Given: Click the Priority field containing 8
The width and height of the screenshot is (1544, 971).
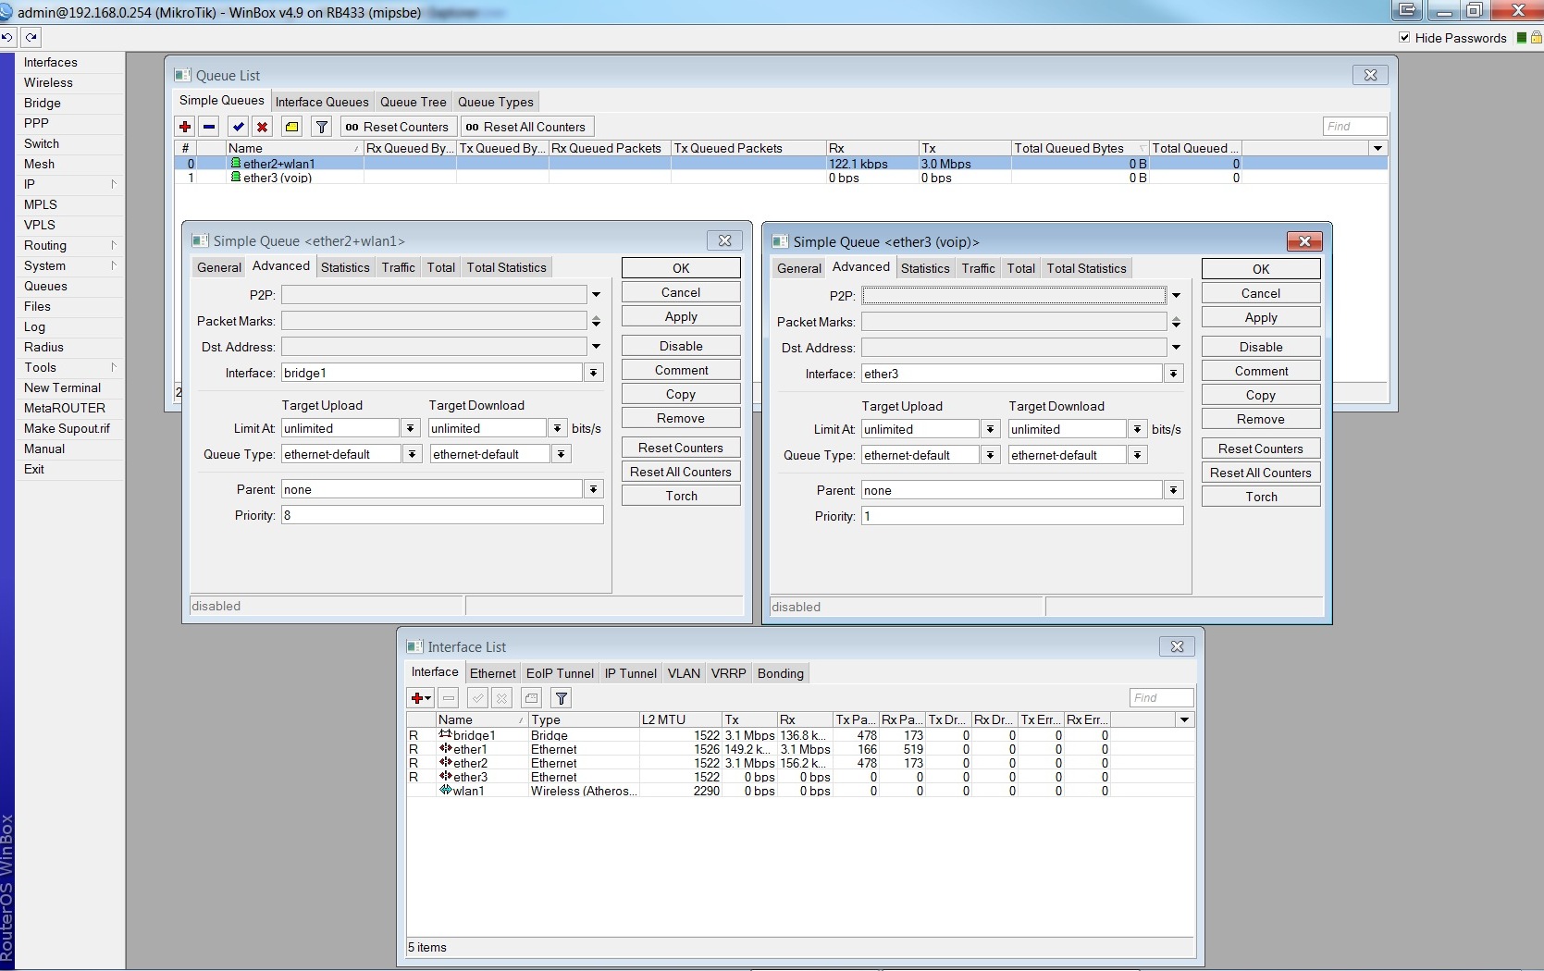Looking at the screenshot, I should 442,515.
